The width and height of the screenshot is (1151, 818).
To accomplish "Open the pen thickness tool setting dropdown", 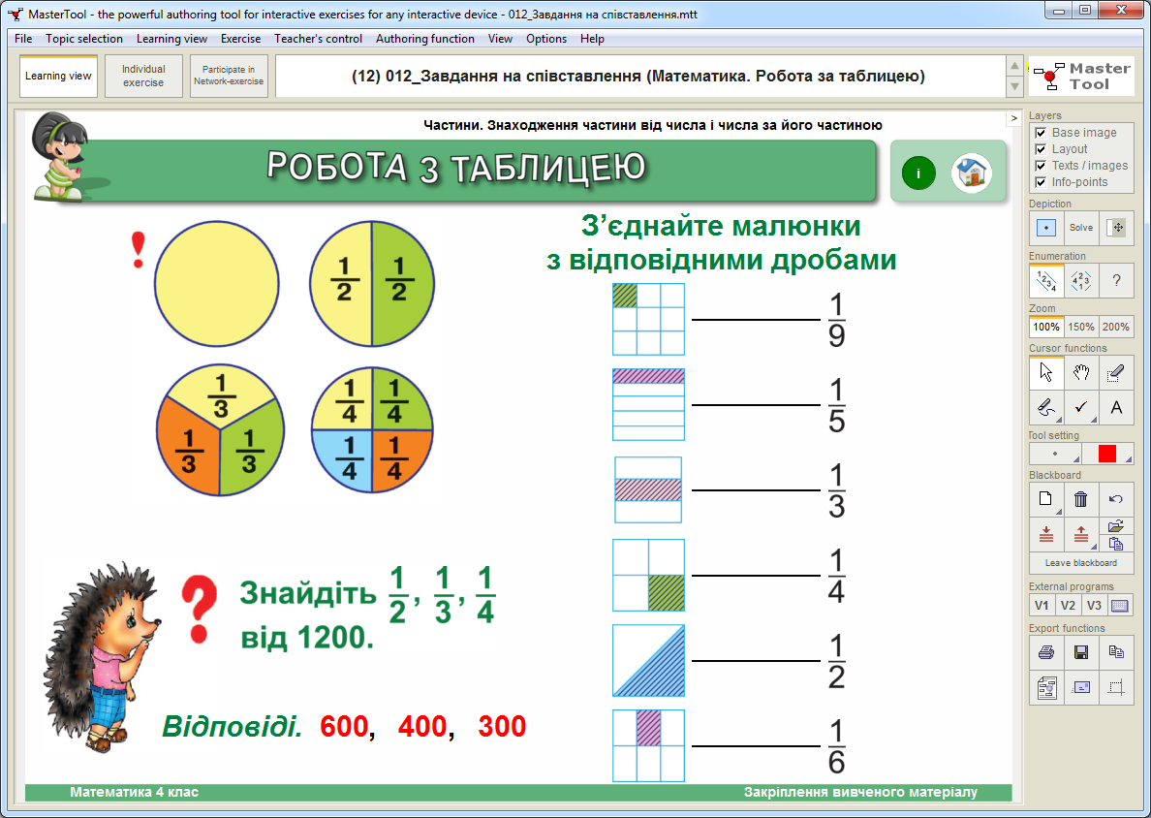I will 1056,454.
